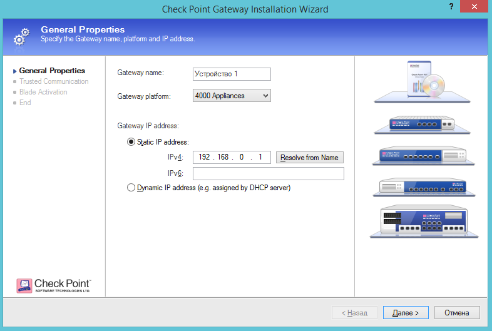Close the installation wizard window
This screenshot has height=331, width=492.
(x=474, y=7)
